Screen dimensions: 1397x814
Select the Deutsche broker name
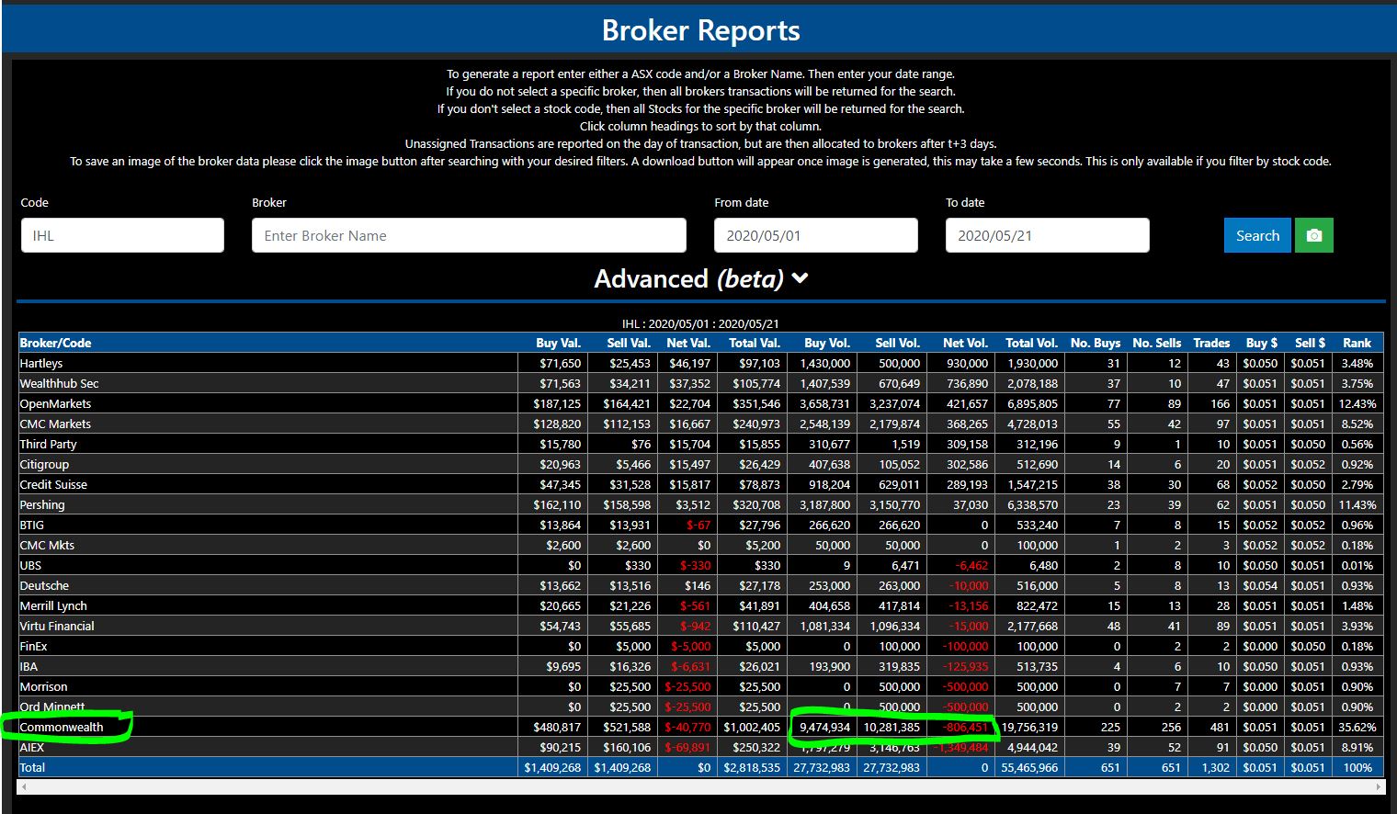tap(44, 585)
